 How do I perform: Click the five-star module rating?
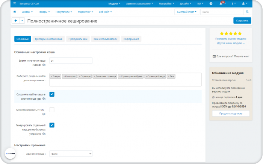(x=231, y=33)
